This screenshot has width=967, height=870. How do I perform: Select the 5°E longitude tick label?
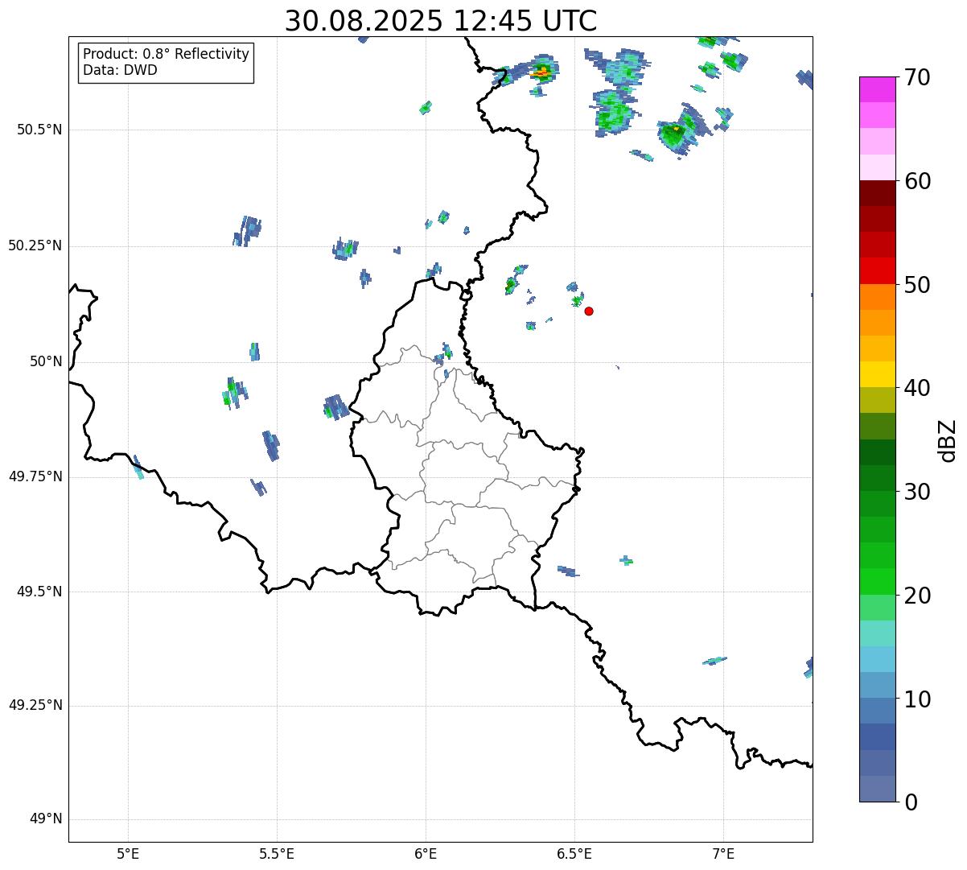click(x=128, y=853)
